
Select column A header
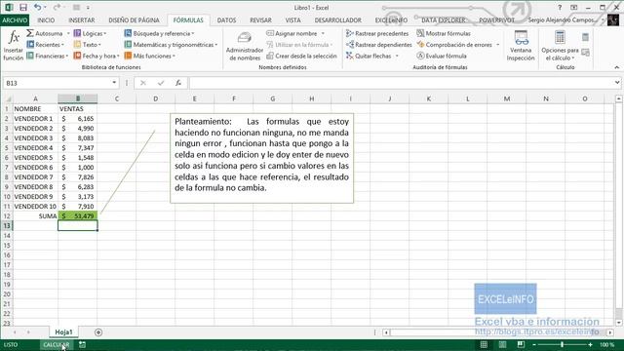tap(35, 98)
